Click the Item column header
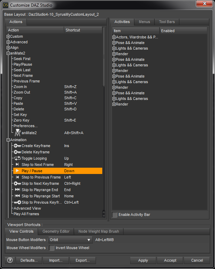This screenshot has height=269, width=215. pyautogui.click(x=136, y=31)
